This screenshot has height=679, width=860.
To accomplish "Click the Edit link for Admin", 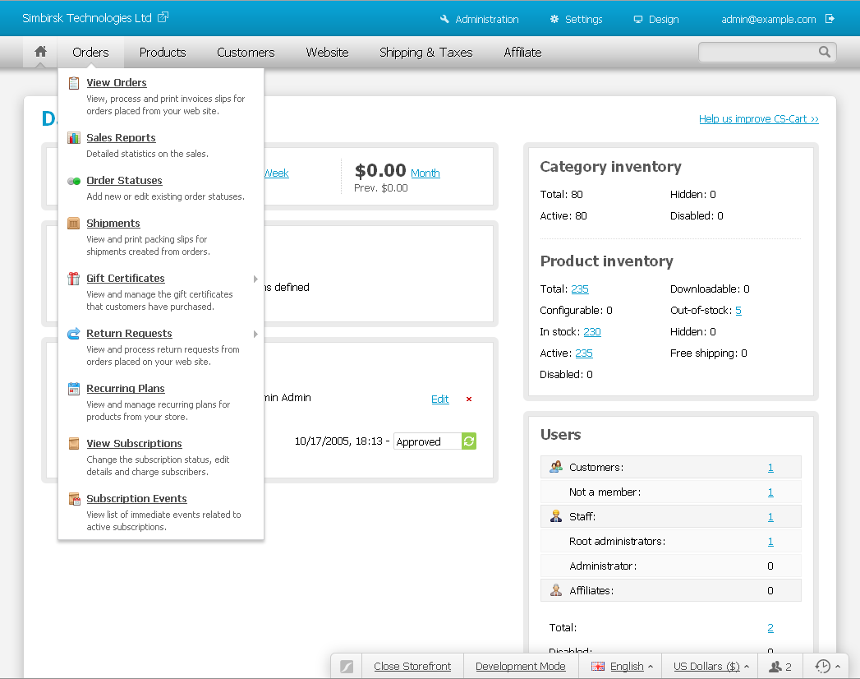I will click(440, 399).
